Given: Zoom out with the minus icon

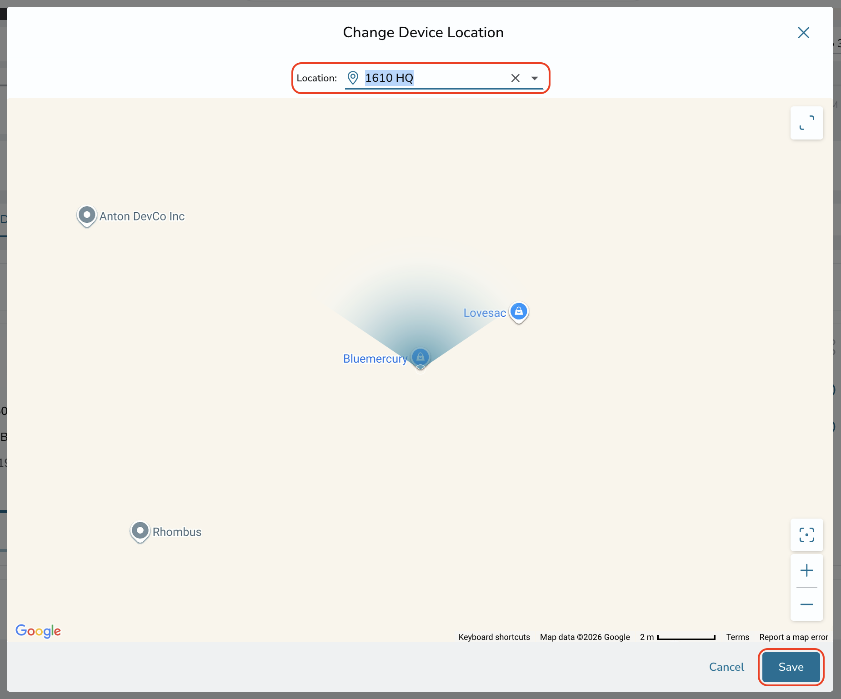Looking at the screenshot, I should point(806,604).
